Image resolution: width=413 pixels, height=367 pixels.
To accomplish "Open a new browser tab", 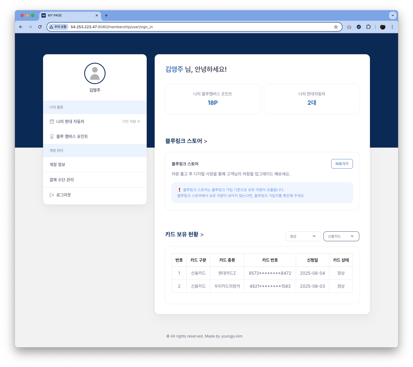I will (106, 15).
